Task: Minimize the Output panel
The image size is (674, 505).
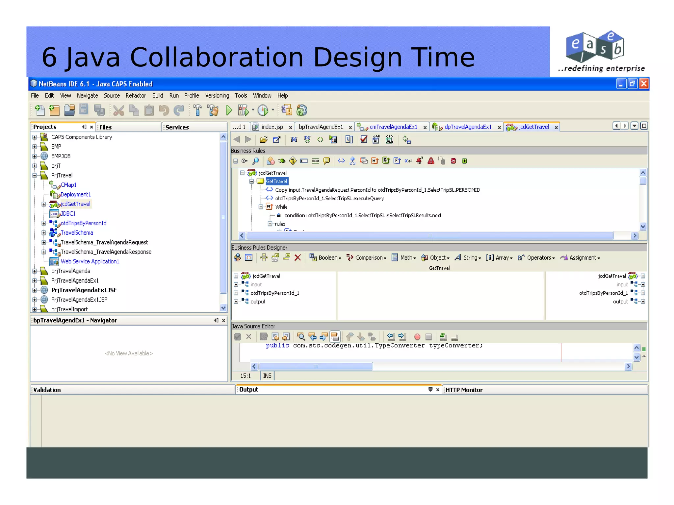Action: 430,390
